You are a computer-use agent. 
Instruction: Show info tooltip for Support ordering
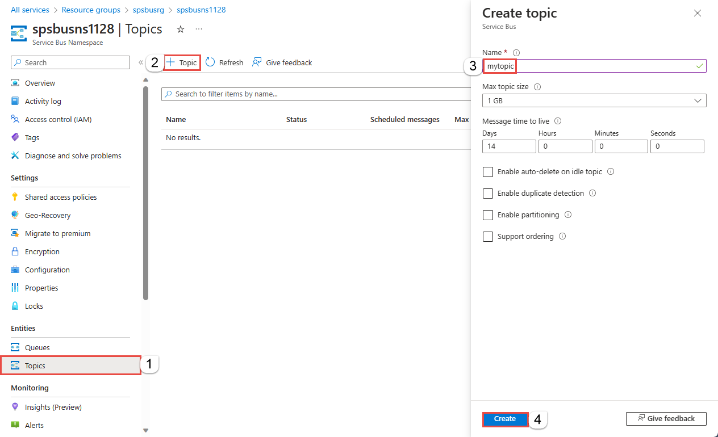[562, 237]
